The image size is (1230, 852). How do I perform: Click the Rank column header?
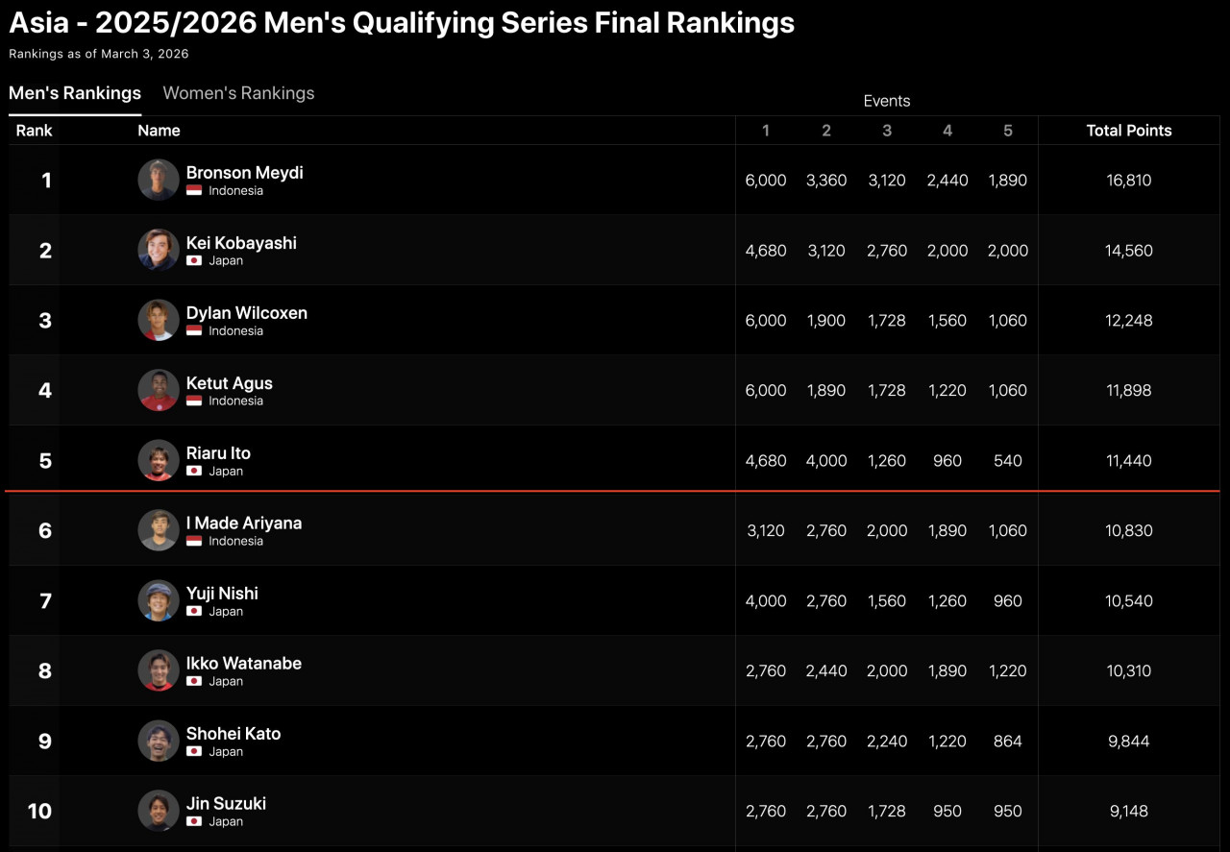coord(35,131)
